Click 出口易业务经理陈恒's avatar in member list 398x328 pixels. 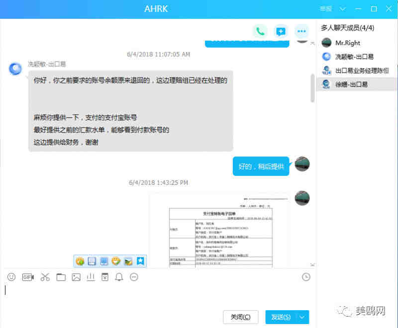point(326,70)
